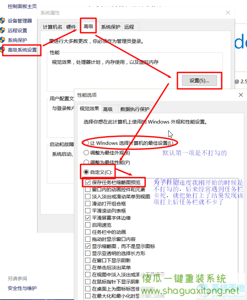The height and width of the screenshot is (300, 247).
Task: Toggle 显示缩略图，而不是显示图标 checkbox
Action: (x=88, y=246)
